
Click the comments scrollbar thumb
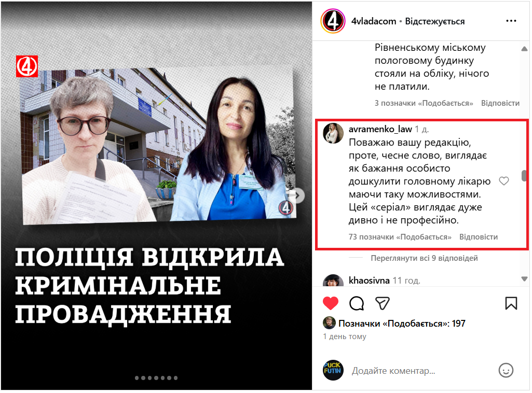[x=524, y=176]
